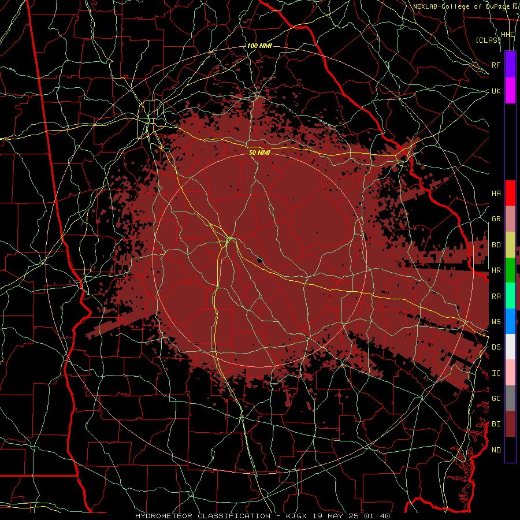Click the HA red legend swatch
The height and width of the screenshot is (520, 520).
pyautogui.click(x=510, y=193)
